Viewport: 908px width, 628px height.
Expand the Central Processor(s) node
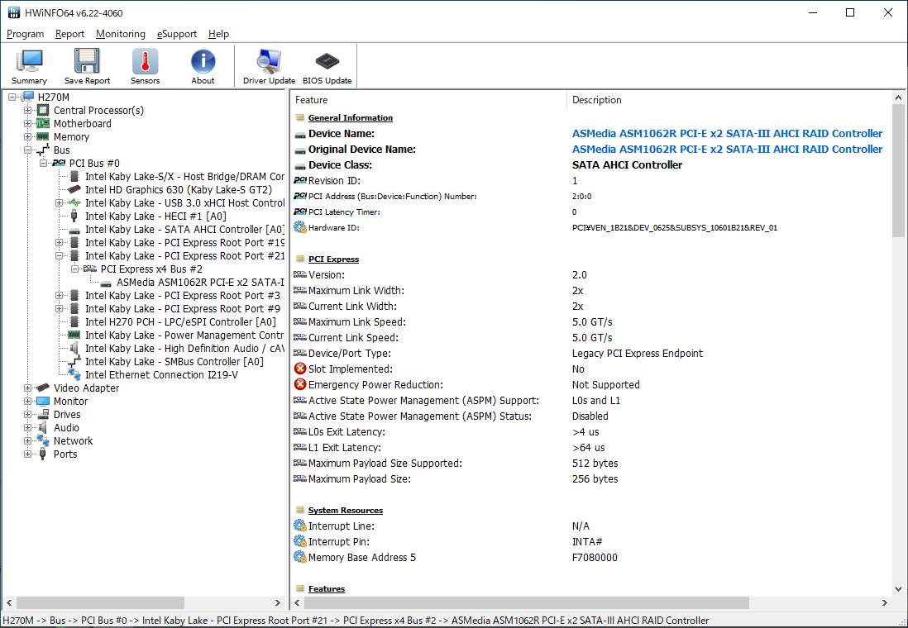click(27, 110)
